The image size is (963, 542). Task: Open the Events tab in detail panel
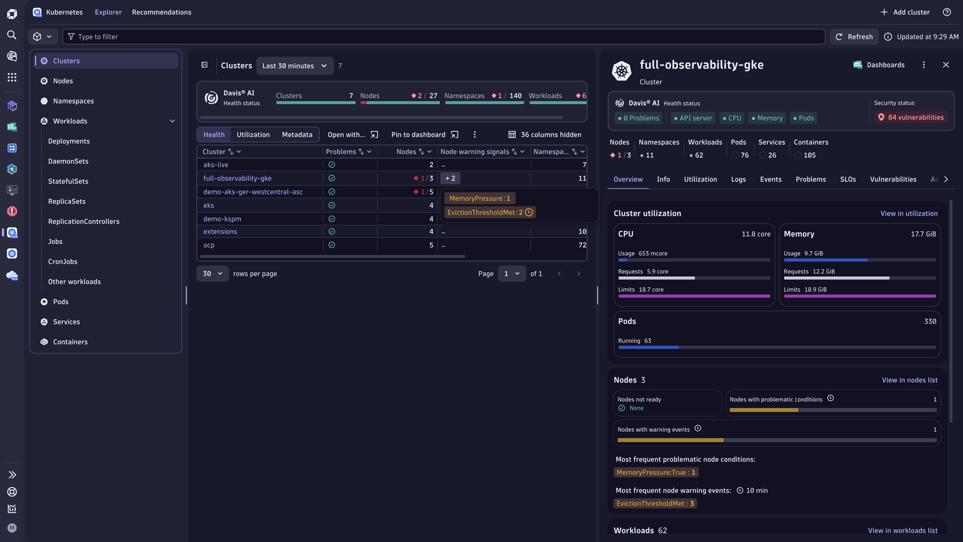click(x=770, y=179)
